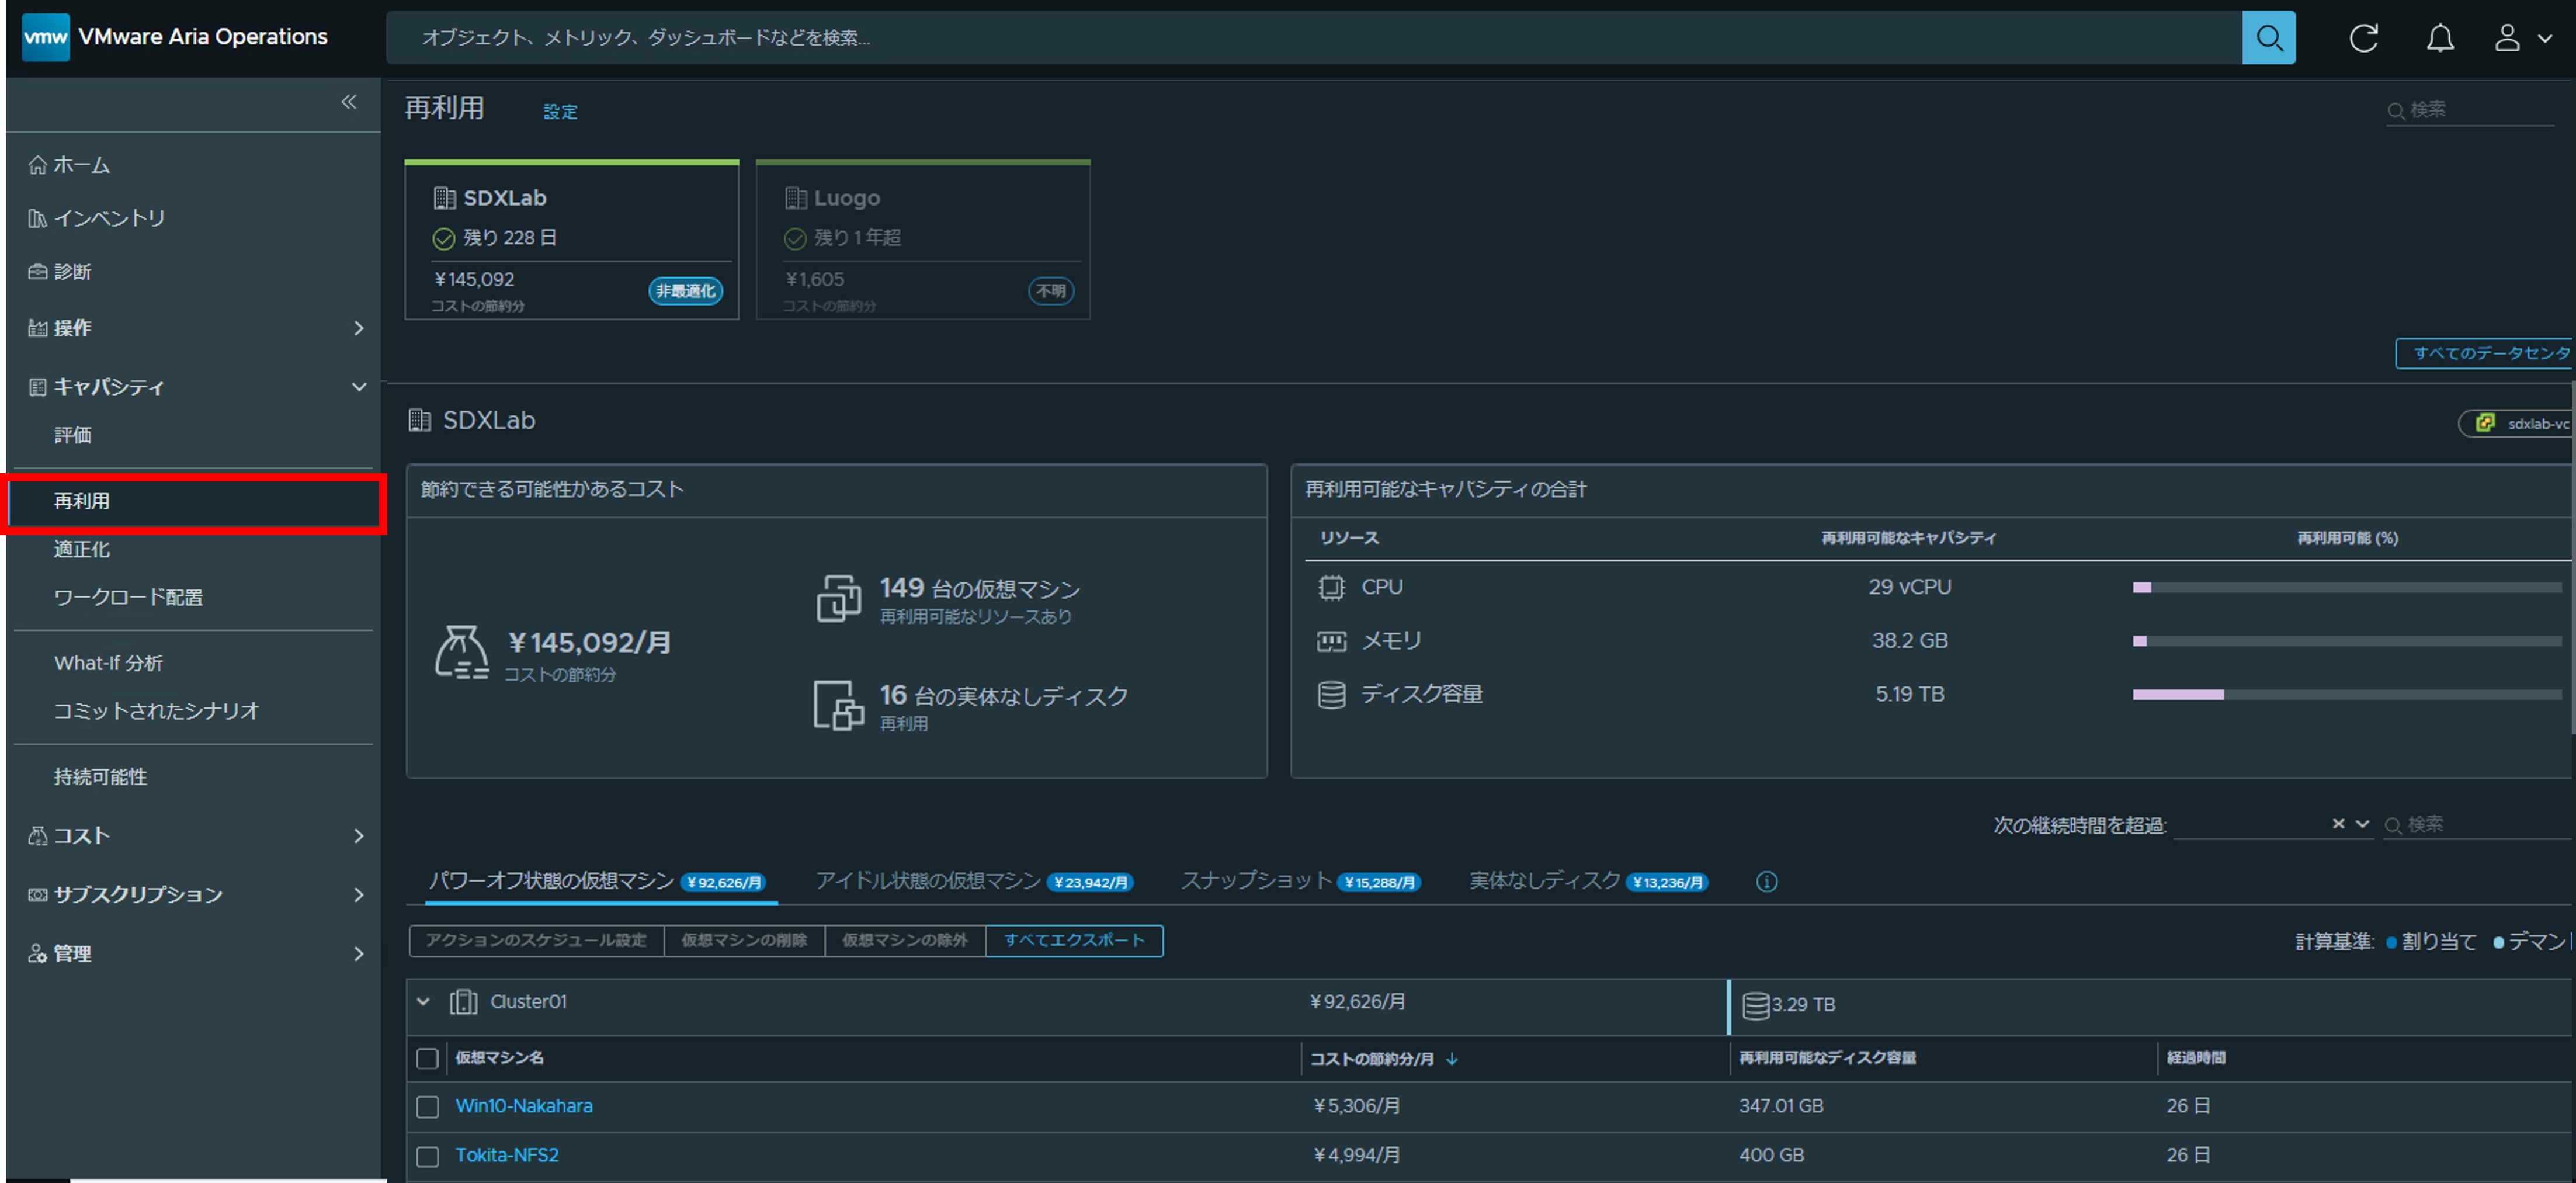Image resolution: width=2576 pixels, height=1183 pixels.
Task: Click the Cluster01 cluster icon
Action: (463, 1002)
